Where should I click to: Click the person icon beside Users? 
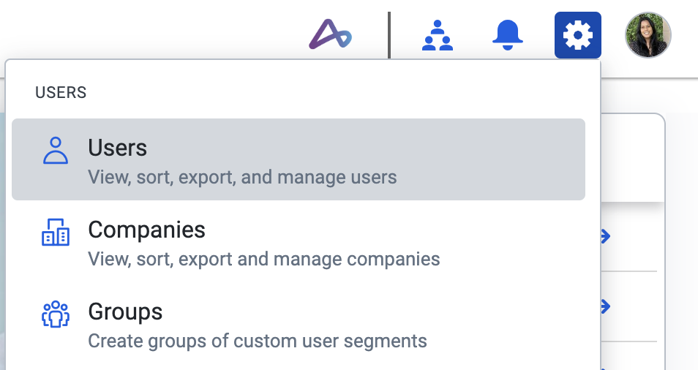point(56,151)
